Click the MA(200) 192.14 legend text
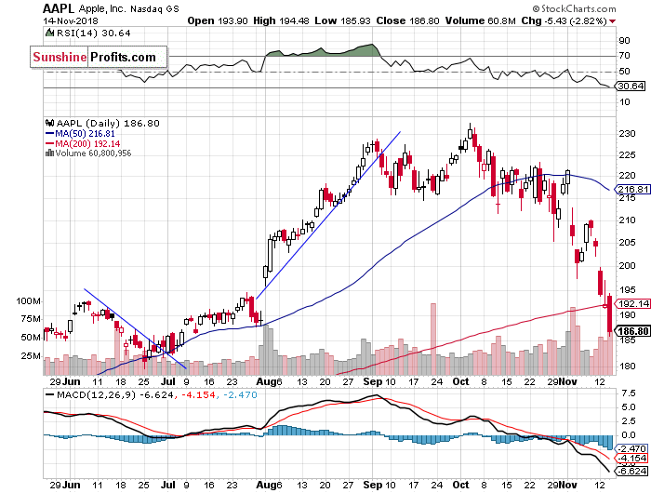Image resolution: width=651 pixels, height=493 pixels. coord(87,143)
